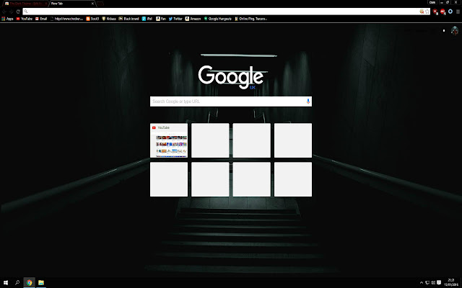Open the Black board bookmark
The height and width of the screenshot is (288, 462).
click(128, 19)
